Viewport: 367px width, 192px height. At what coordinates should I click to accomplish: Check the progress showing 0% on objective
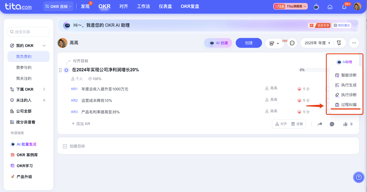302,70
